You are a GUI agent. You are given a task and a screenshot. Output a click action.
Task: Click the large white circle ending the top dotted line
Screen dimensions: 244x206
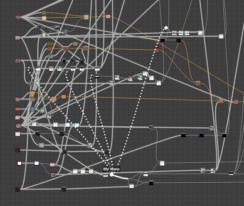(166, 28)
